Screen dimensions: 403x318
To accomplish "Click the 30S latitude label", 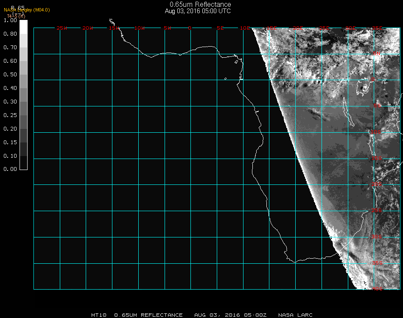I will 377,237.
